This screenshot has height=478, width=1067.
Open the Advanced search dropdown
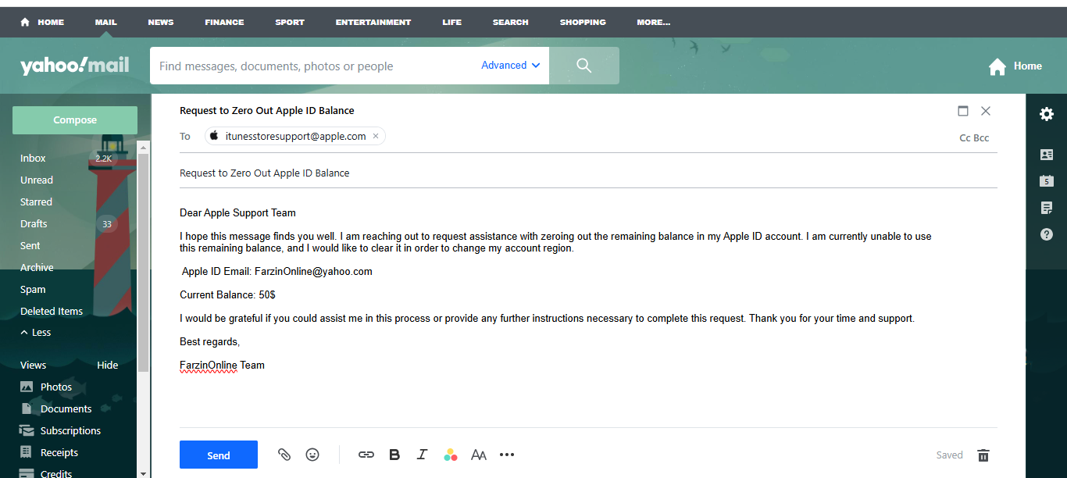(511, 66)
